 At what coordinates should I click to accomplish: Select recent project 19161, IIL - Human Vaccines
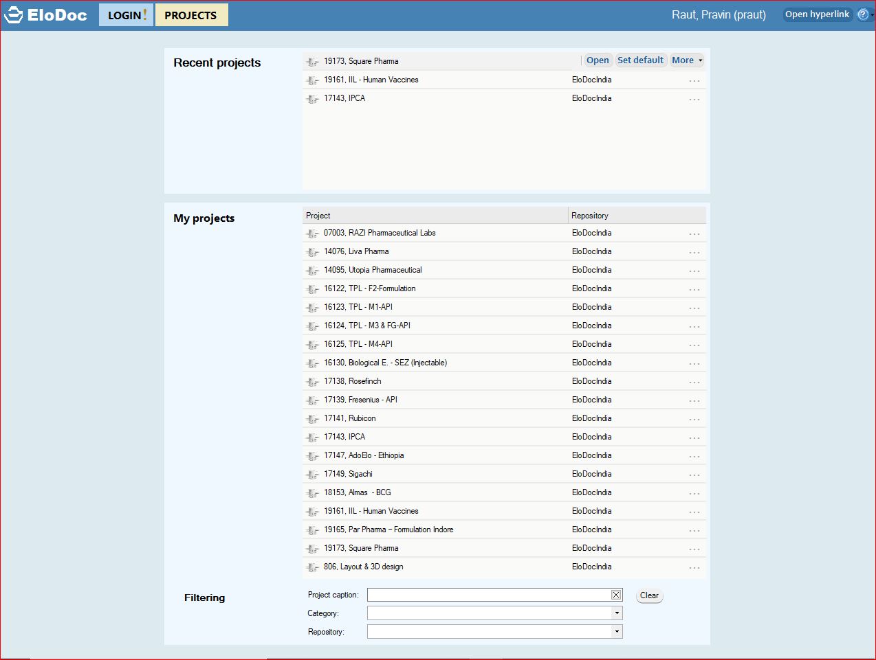pyautogui.click(x=504, y=80)
